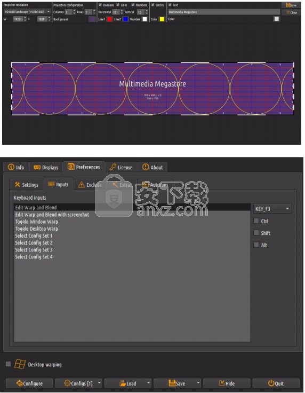This screenshot has width=305, height=393.
Task: Pick the Circles yellow color swatch
Action: [x=162, y=19]
